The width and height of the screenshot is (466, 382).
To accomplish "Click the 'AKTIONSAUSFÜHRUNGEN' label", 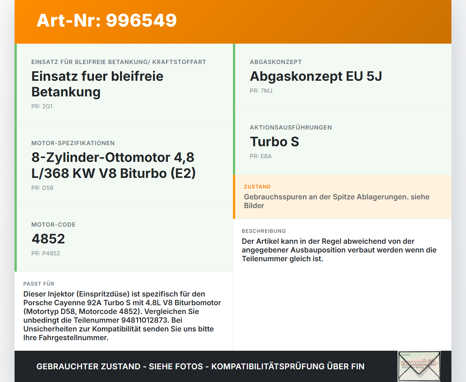I will (291, 128).
